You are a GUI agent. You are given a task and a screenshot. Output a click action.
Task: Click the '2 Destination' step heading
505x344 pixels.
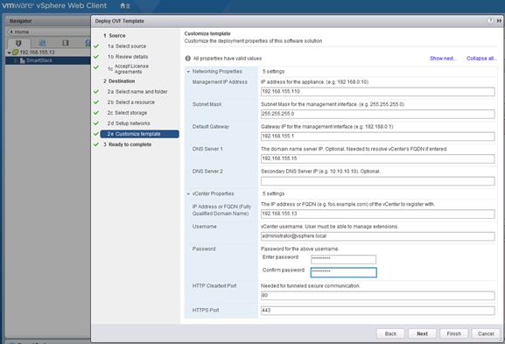point(119,81)
